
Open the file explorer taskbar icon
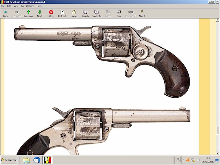[x=26, y=160]
